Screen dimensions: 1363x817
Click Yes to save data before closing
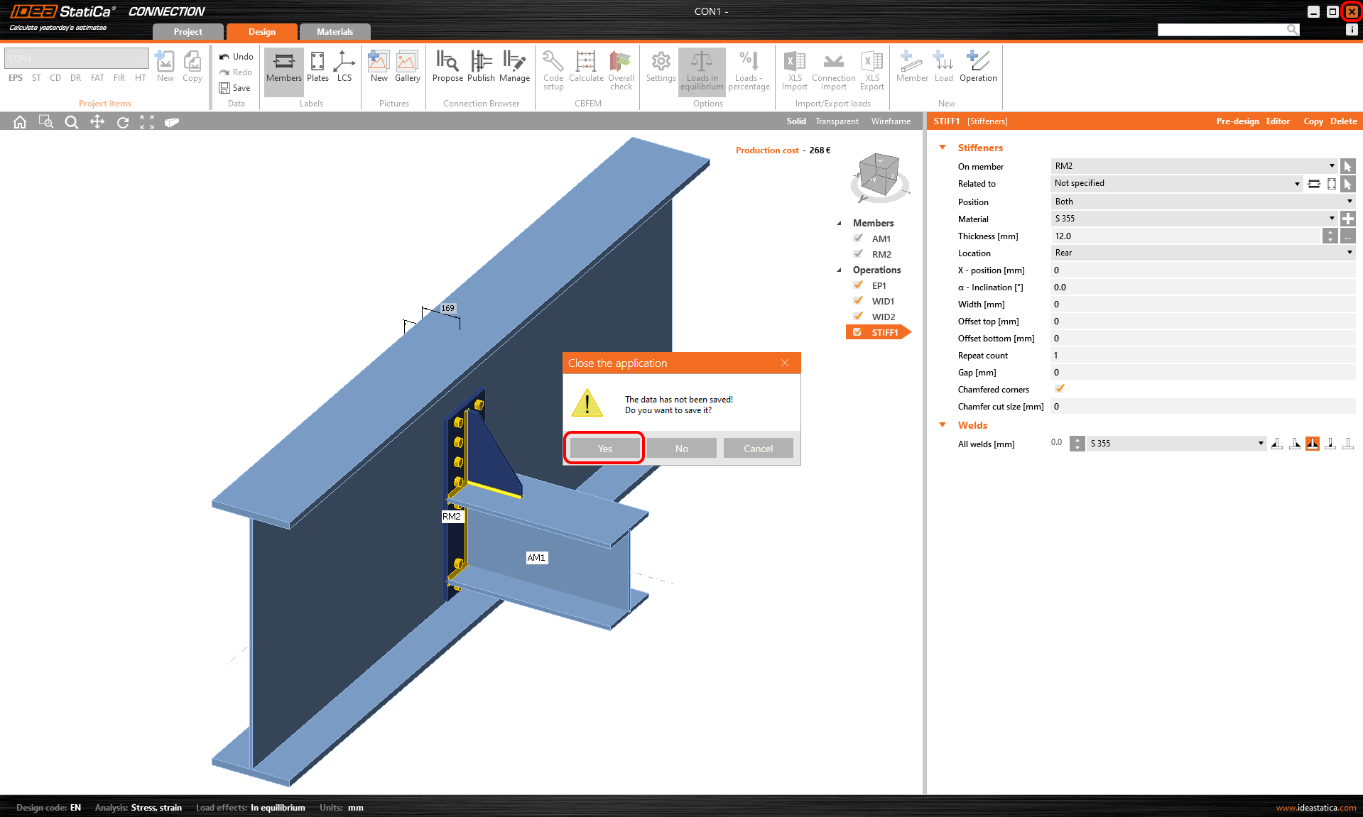[x=604, y=448]
